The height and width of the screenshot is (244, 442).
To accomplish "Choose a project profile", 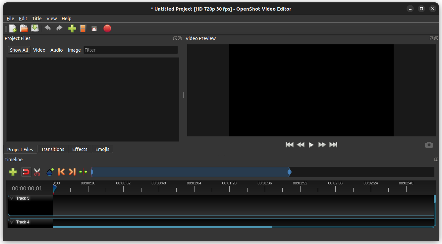I will [x=83, y=28].
